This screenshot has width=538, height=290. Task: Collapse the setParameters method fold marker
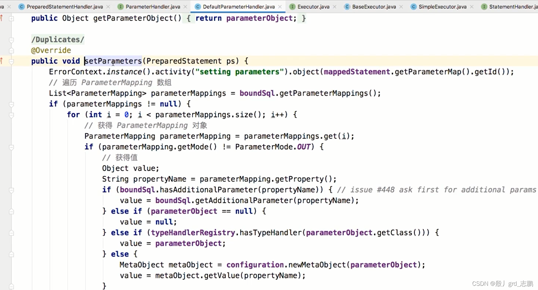pyautogui.click(x=11, y=61)
